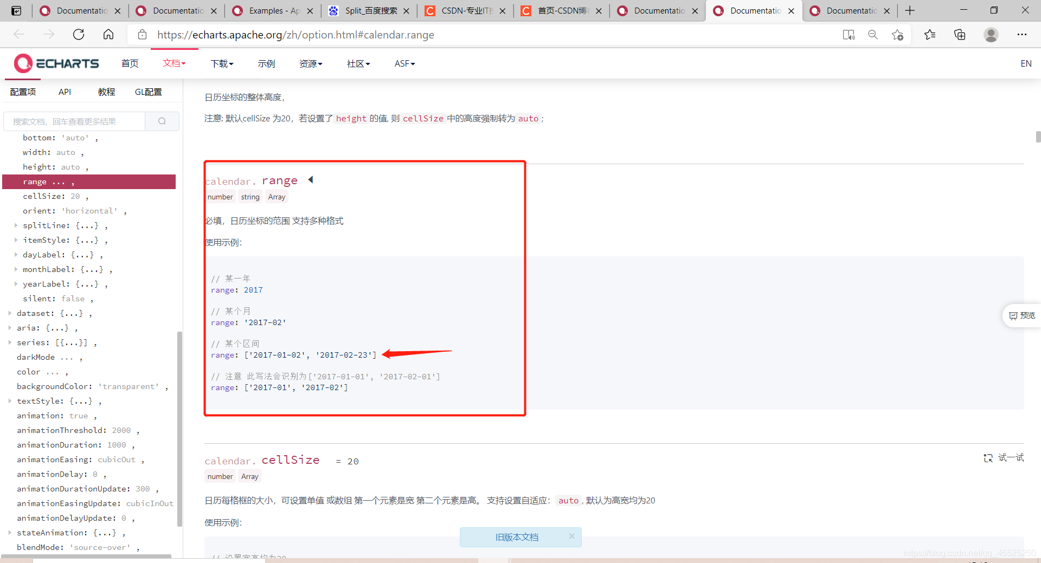Expand the aria tree node
Screen dimensions: 1041x563
(10, 328)
